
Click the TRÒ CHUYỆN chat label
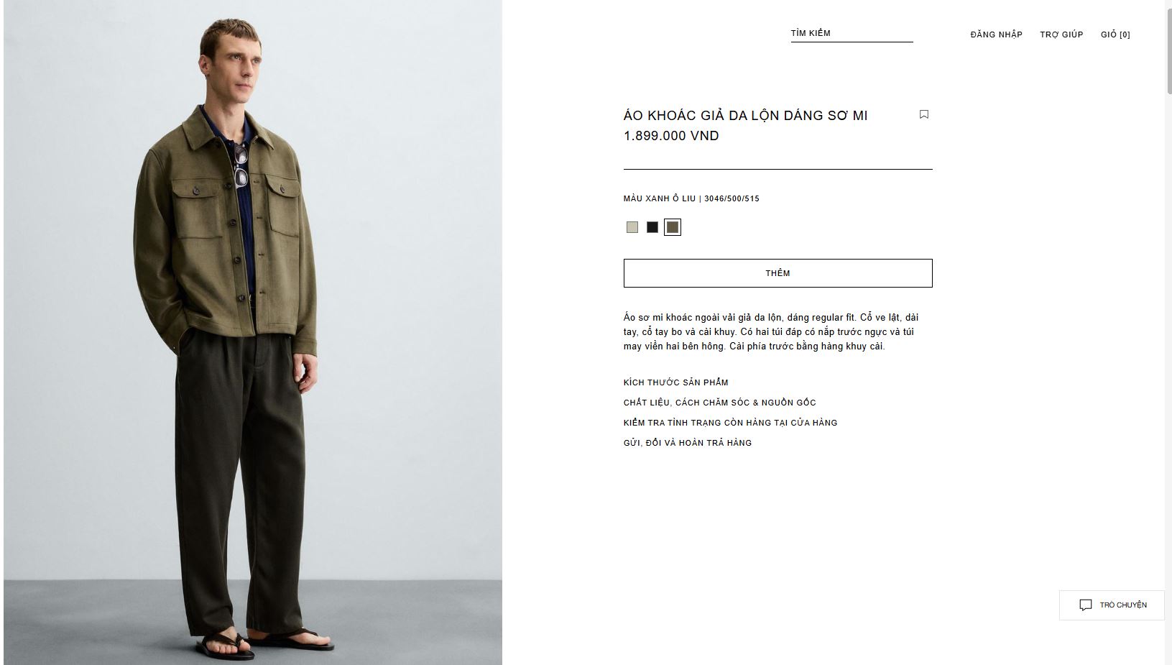coord(1123,605)
